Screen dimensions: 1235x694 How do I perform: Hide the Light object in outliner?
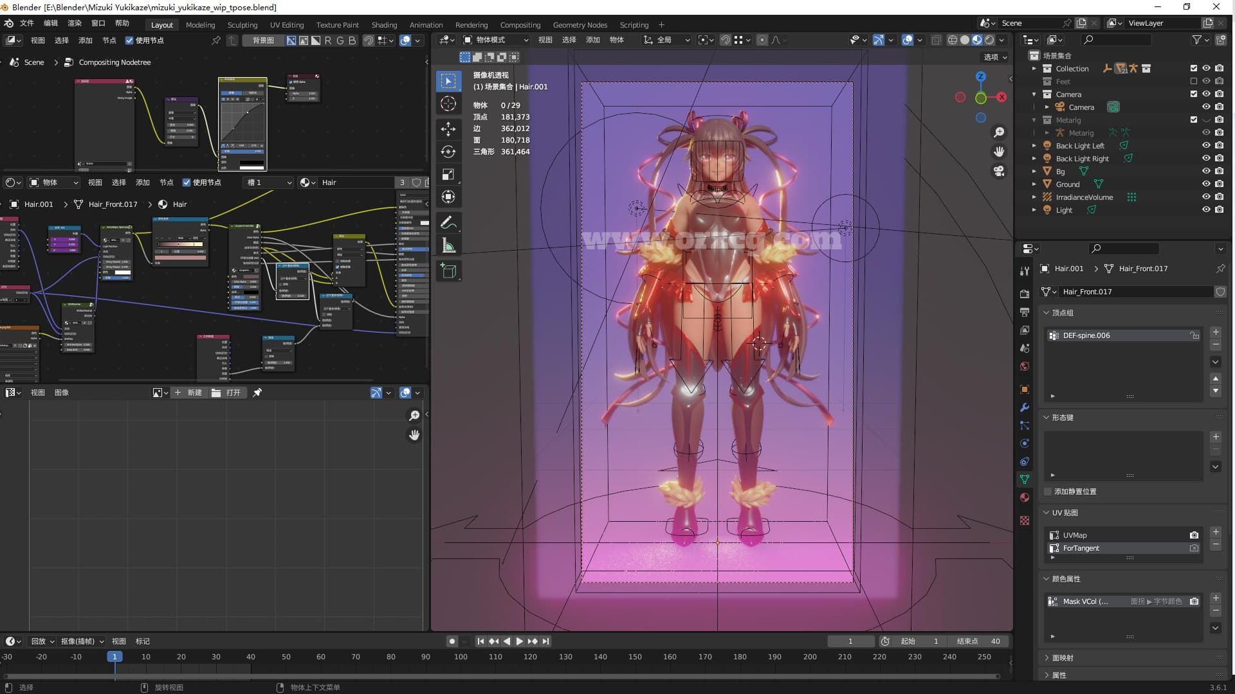point(1206,210)
